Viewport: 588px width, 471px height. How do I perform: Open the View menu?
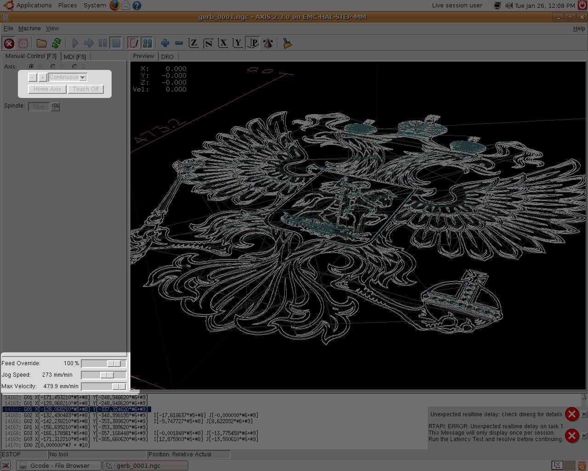click(52, 29)
